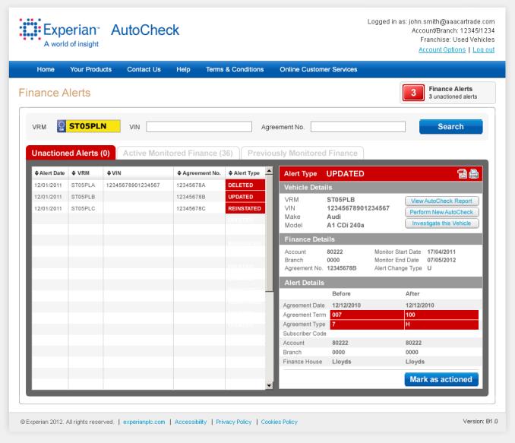
Task: Export alert as PDF icon
Action: pos(462,173)
